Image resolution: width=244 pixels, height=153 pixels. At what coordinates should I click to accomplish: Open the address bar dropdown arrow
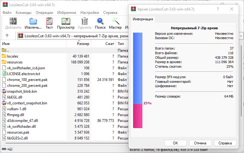tap(241, 36)
